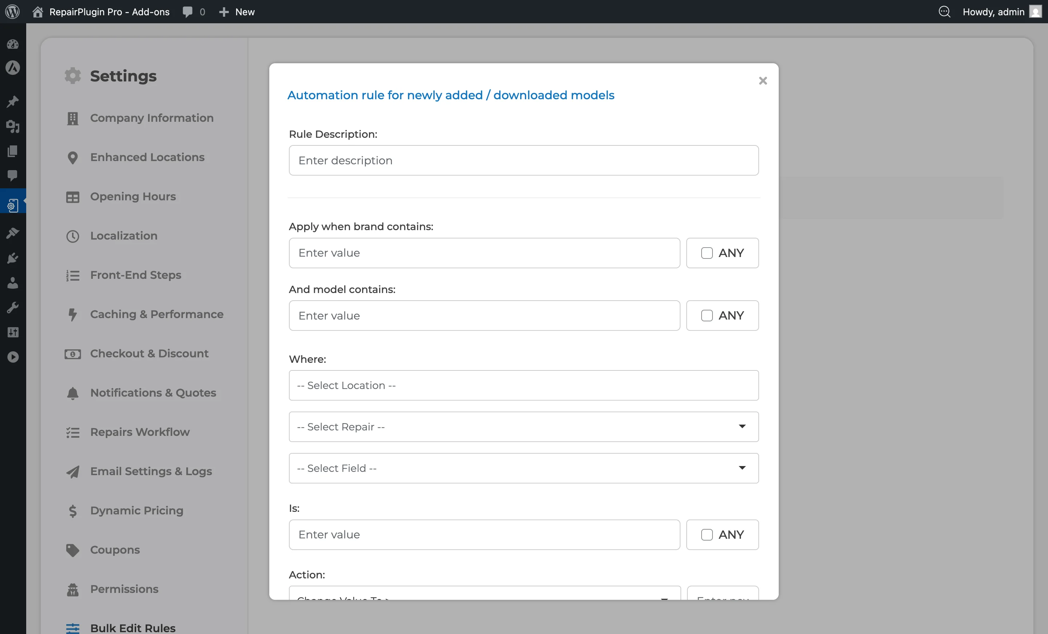Screen dimensions: 1048x634
Task: Select the Media library icon
Action: coord(13,127)
